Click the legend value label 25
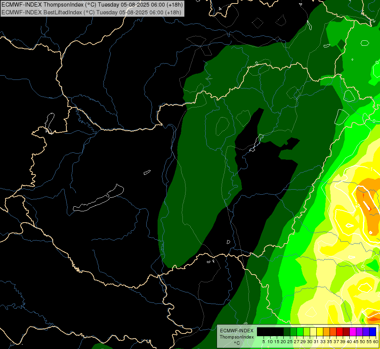380x349 pixels. pyautogui.click(x=290, y=342)
